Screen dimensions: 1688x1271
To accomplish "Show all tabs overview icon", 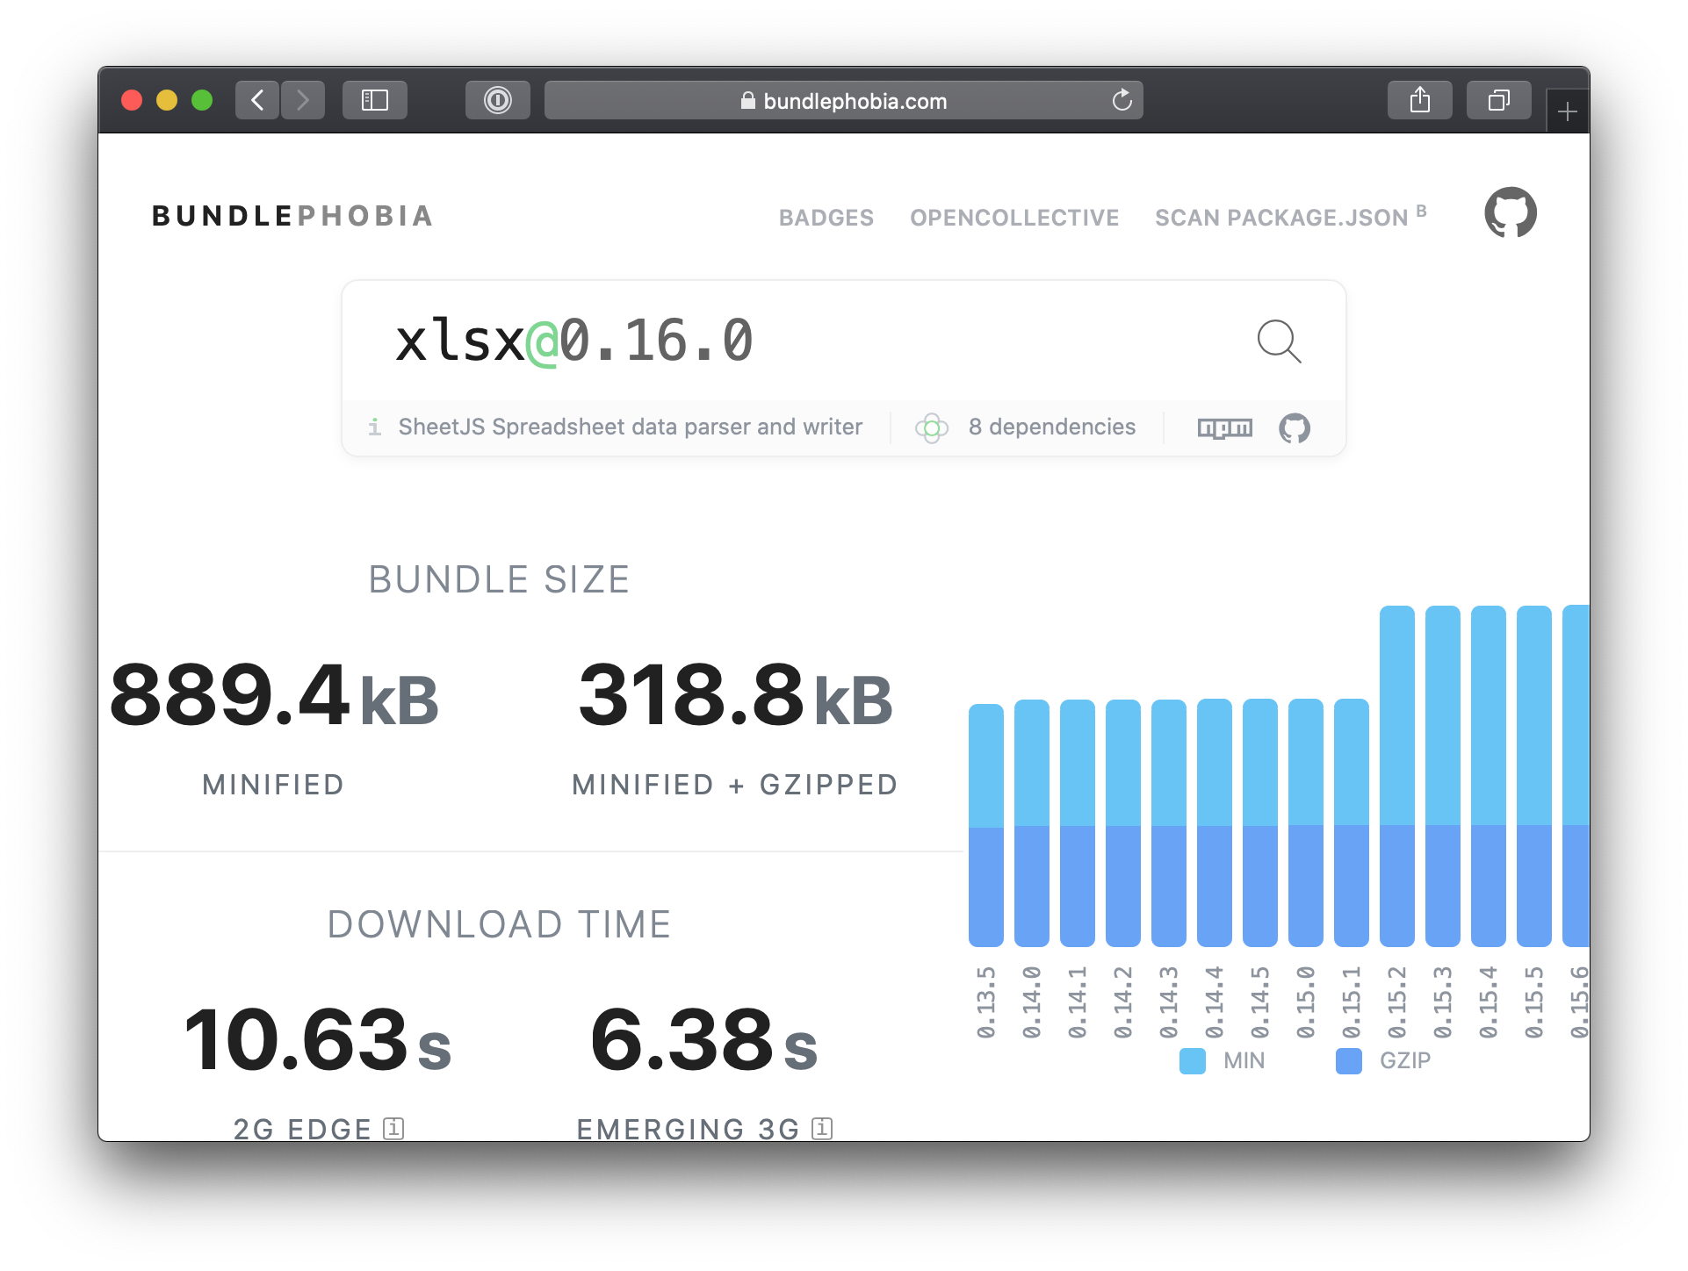I will pyautogui.click(x=1498, y=100).
